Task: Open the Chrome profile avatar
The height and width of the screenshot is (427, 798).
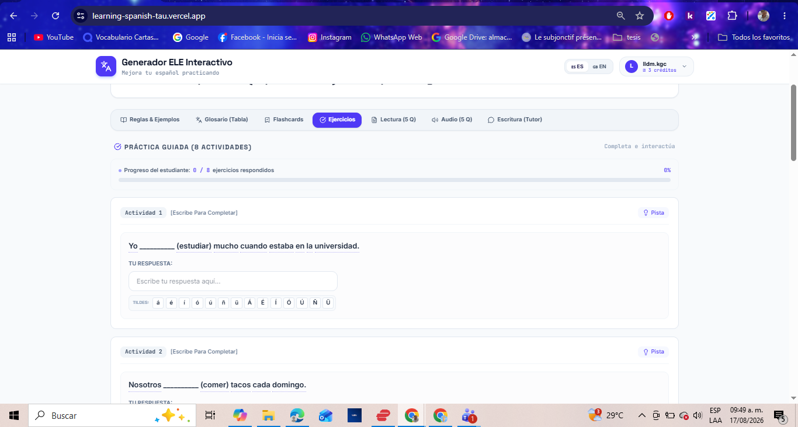Action: 764,16
